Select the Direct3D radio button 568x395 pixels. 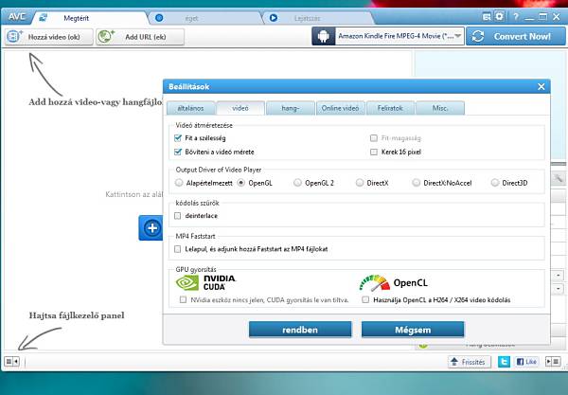494,183
